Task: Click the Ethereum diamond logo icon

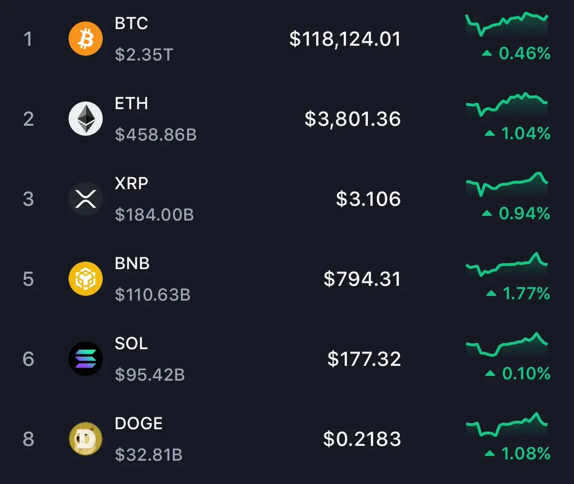Action: [86, 119]
